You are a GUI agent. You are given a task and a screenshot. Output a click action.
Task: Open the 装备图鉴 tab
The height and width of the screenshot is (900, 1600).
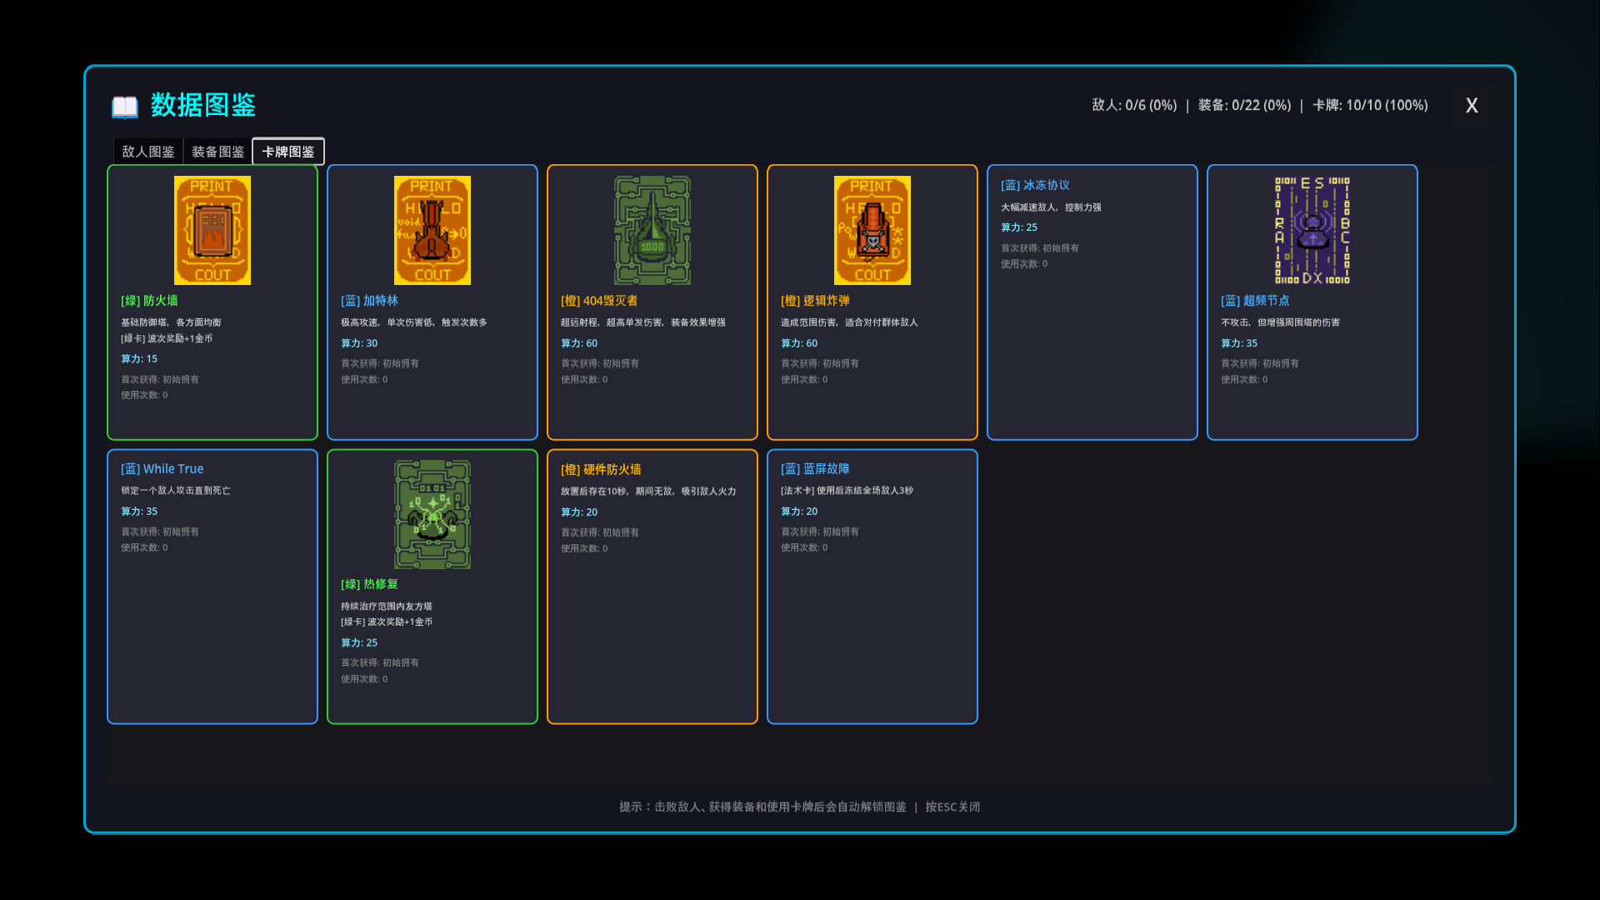(217, 151)
